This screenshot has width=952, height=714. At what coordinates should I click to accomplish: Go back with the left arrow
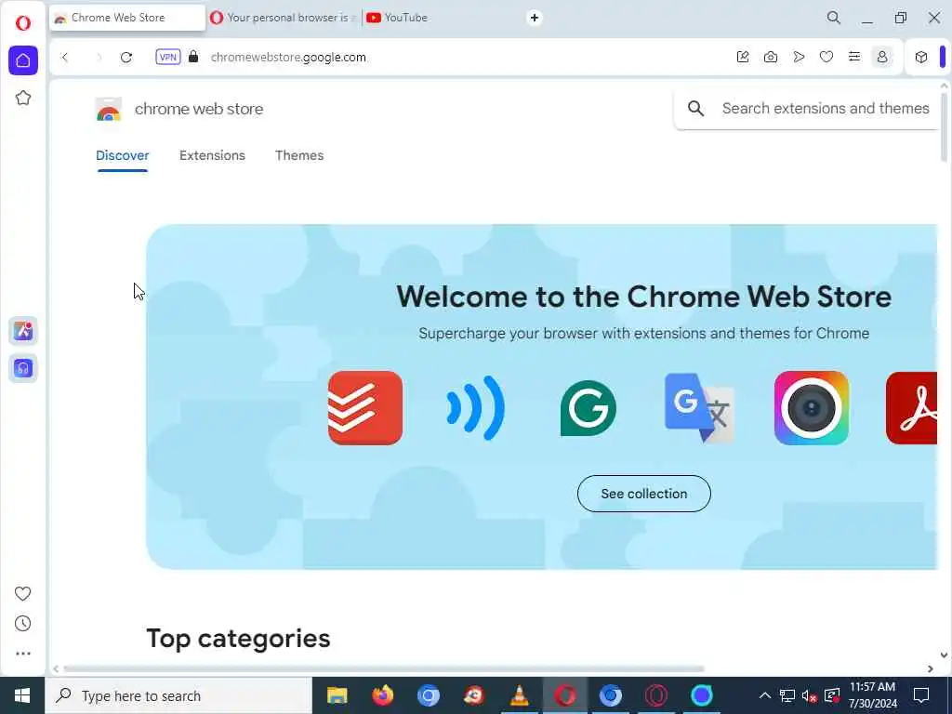coord(65,57)
